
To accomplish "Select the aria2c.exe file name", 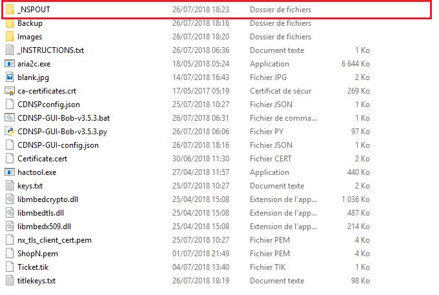I will tap(34, 64).
